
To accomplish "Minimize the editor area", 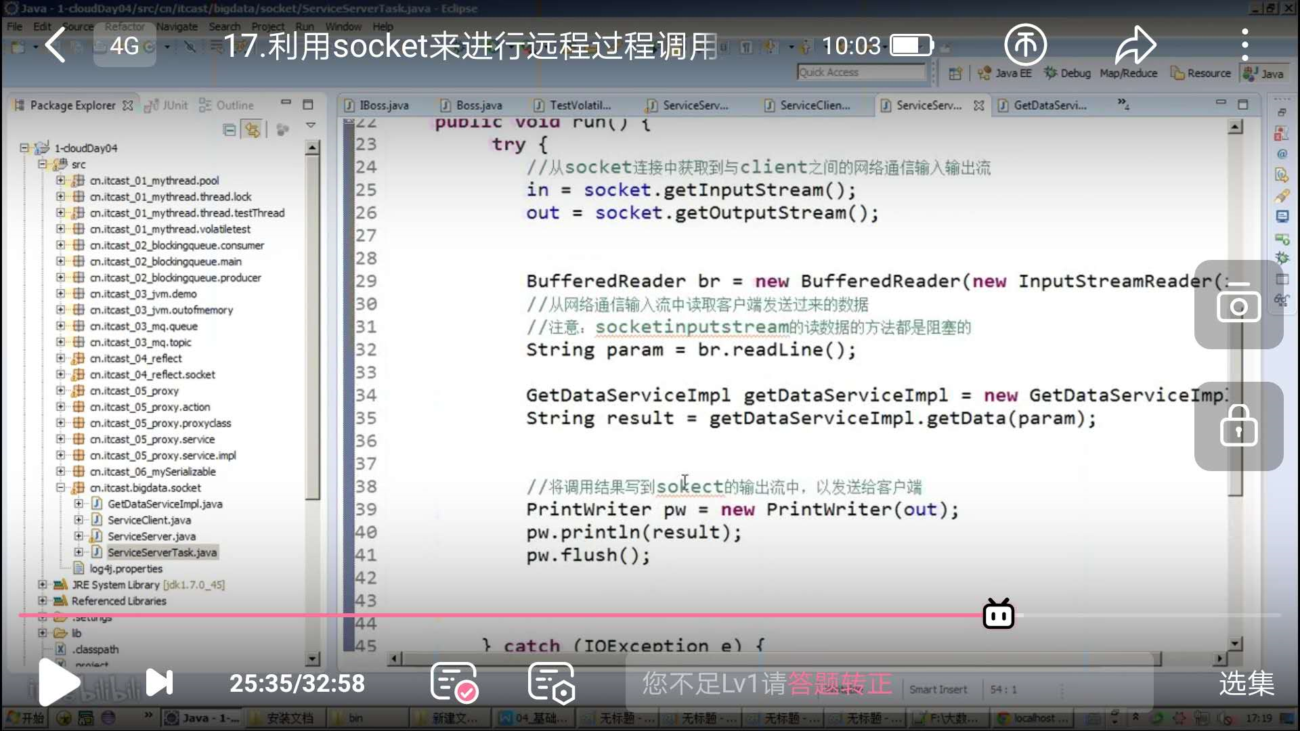I will click(x=1221, y=102).
